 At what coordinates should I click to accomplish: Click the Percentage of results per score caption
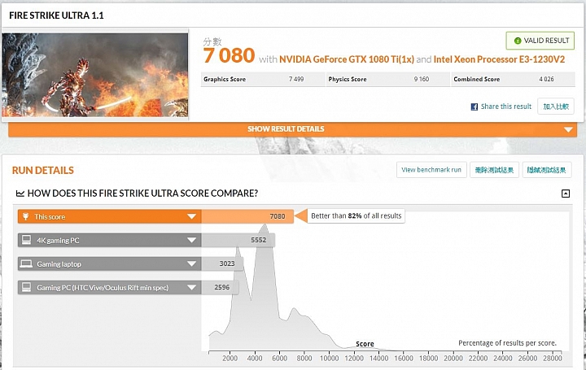[507, 342]
